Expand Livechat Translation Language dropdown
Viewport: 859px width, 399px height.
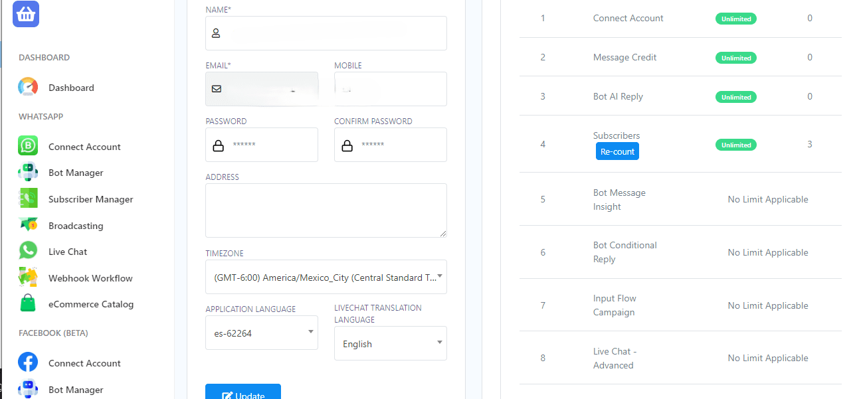(390, 343)
